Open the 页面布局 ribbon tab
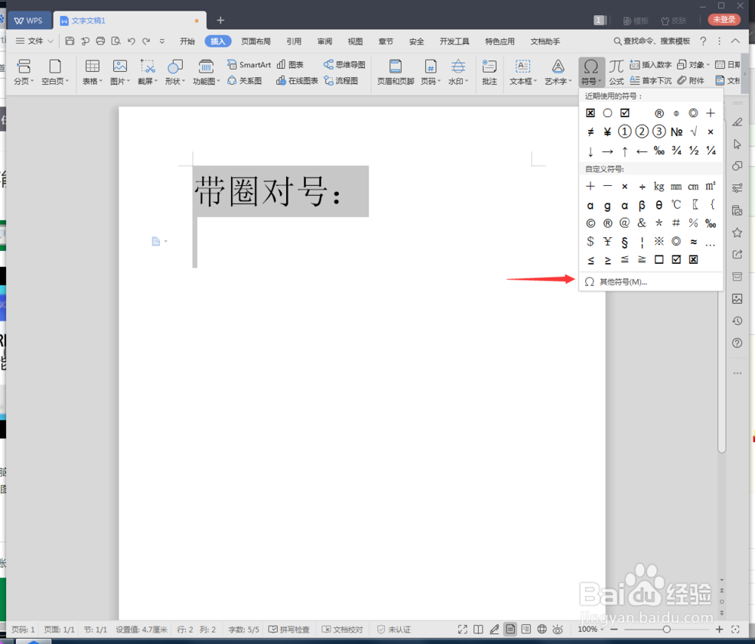 256,42
